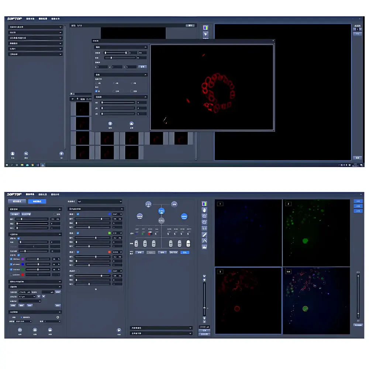
Task: Open the measurement ruler icon in the toolbar
Action: click(204, 228)
